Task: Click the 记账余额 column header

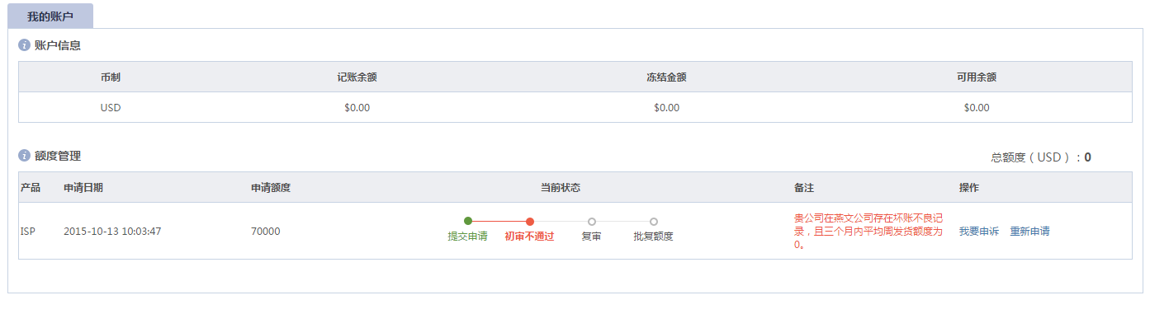Action: (x=357, y=77)
